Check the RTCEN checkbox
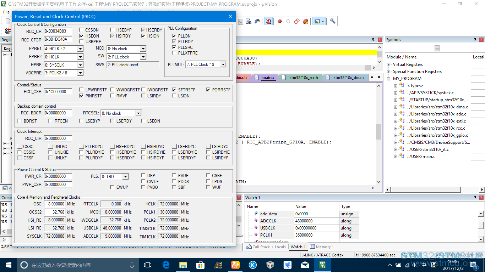485x272 pixels. (x=50, y=121)
